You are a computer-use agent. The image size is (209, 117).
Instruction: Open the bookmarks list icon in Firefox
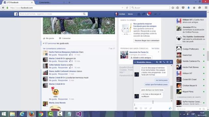(x=178, y=8)
